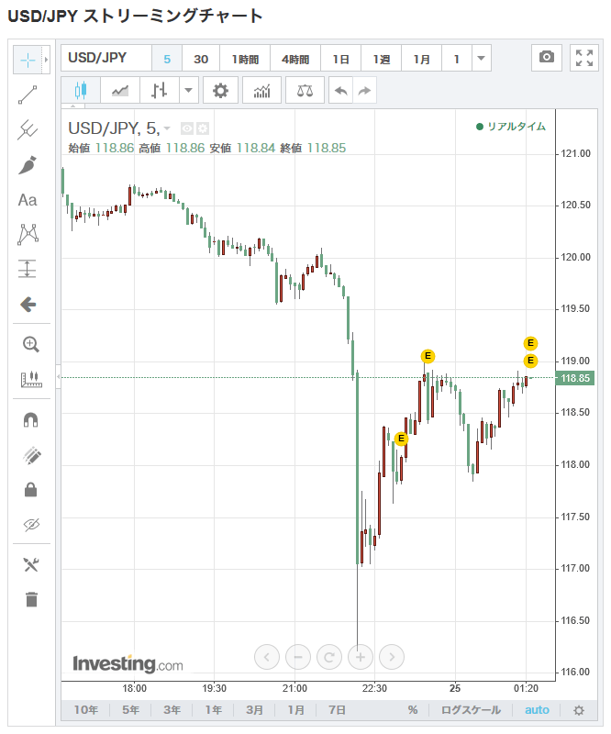The height and width of the screenshot is (734, 611).
Task: Click the E event marker above 22:30 peak
Action: (x=428, y=356)
